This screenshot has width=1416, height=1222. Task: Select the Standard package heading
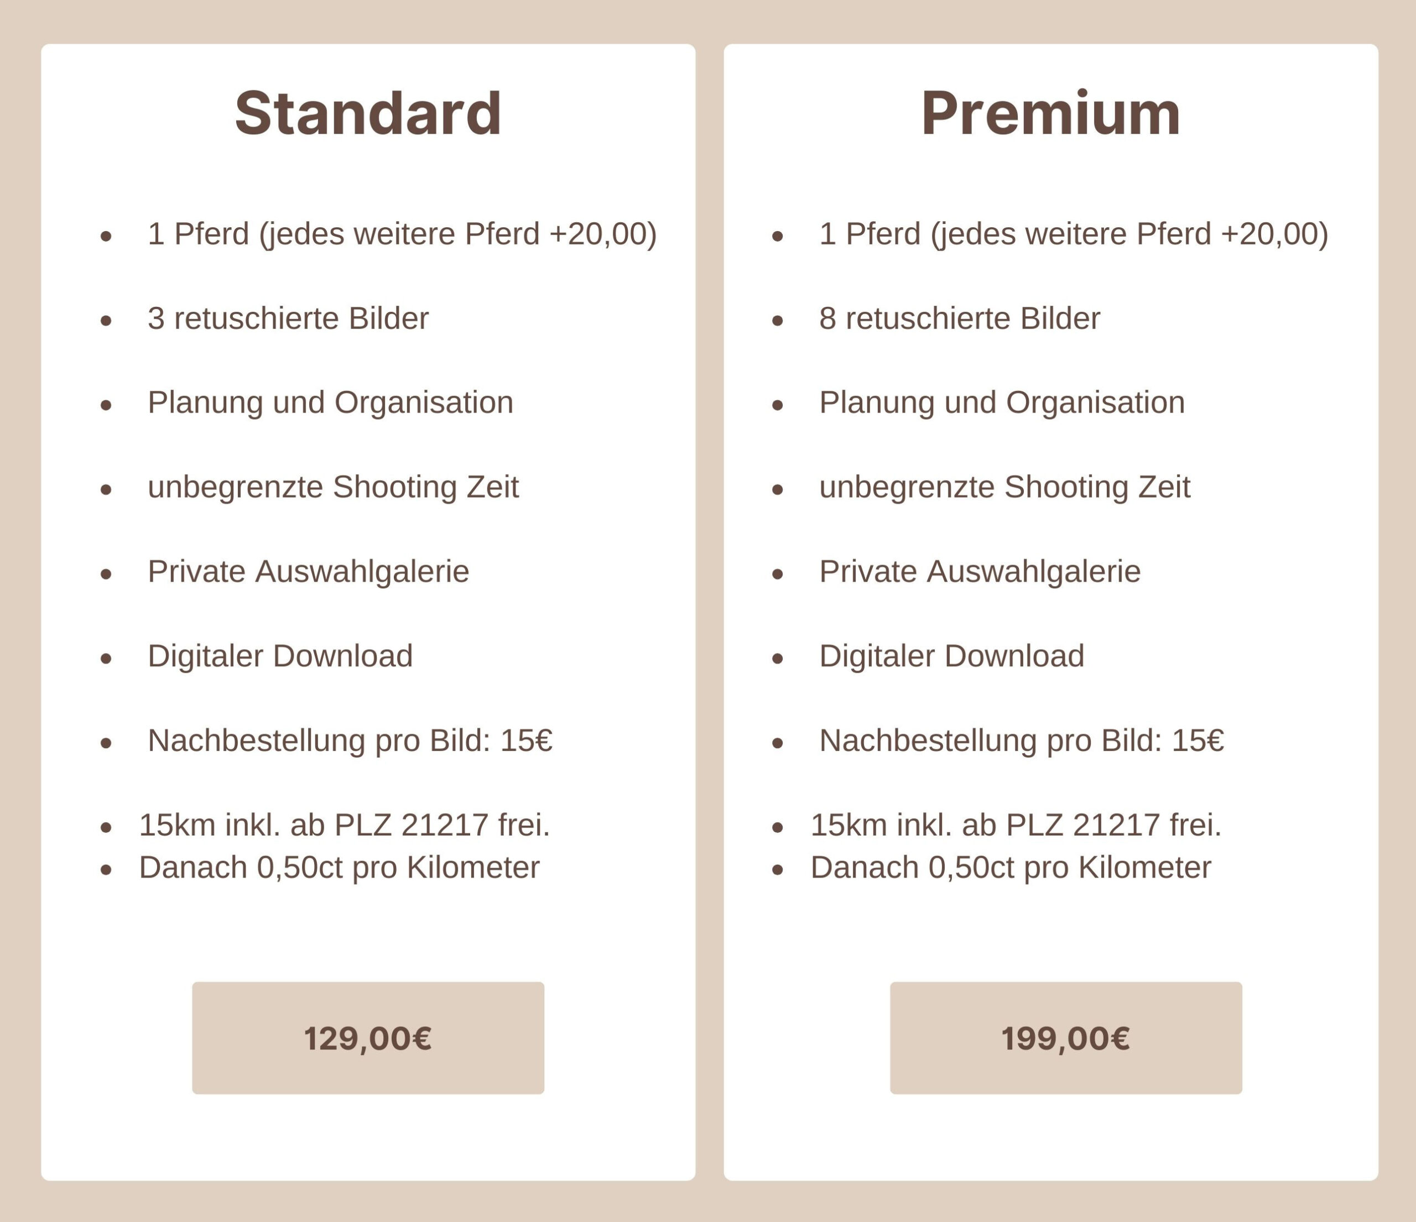tap(368, 113)
